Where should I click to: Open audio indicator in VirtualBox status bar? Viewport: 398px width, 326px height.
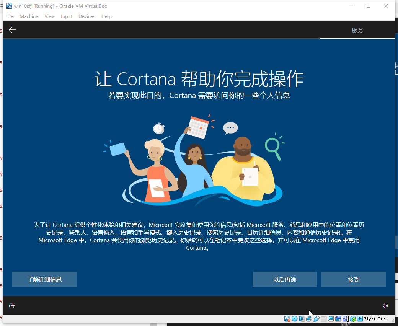(302, 319)
